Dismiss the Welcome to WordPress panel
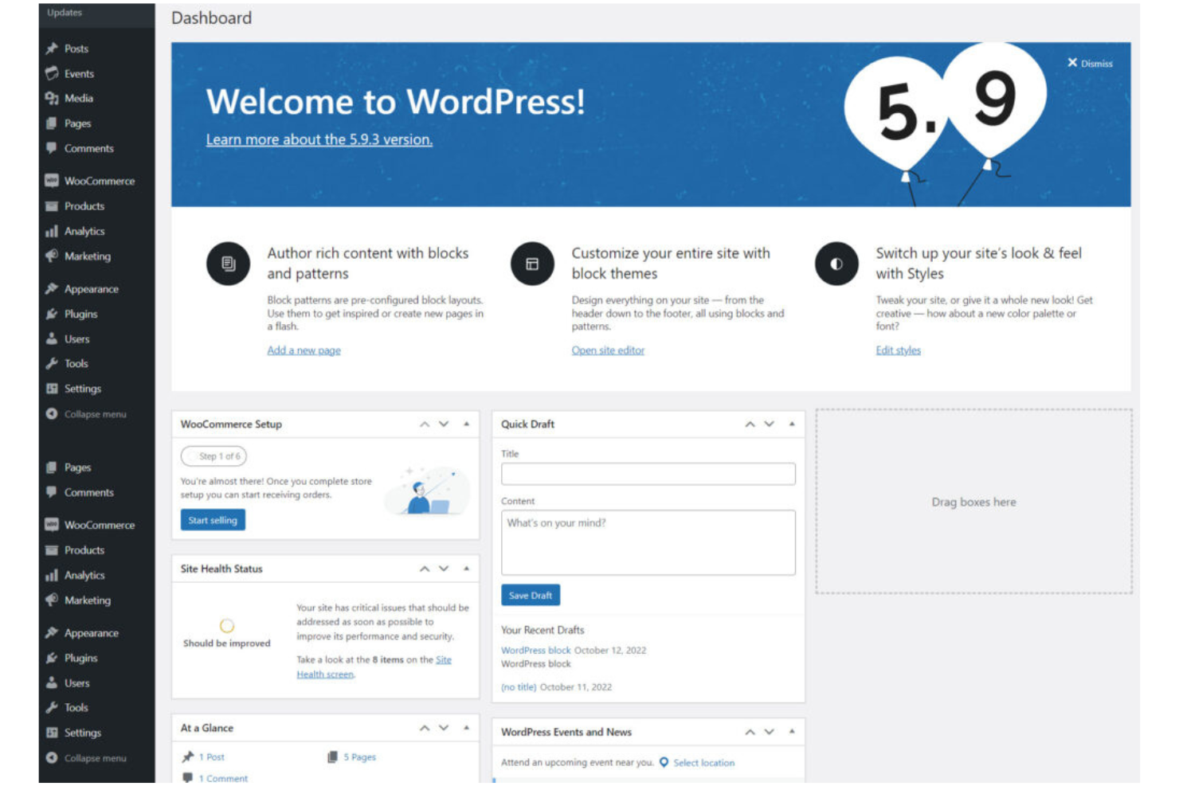This screenshot has width=1179, height=786. tap(1090, 63)
